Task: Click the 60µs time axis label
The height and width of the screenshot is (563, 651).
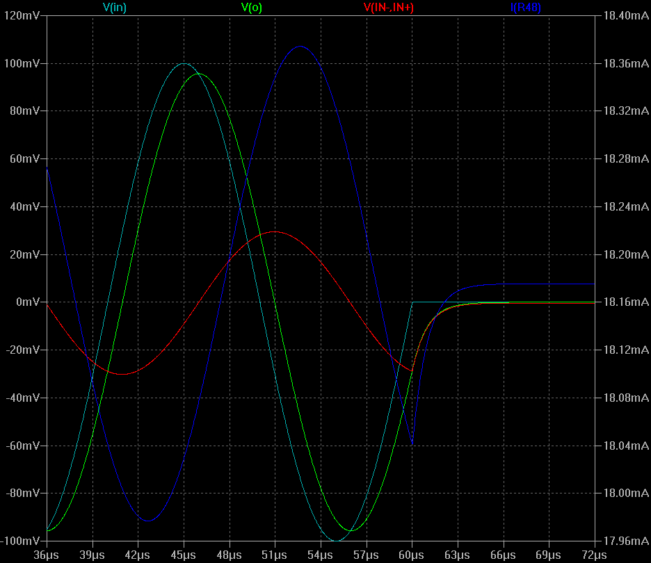Action: click(x=412, y=555)
